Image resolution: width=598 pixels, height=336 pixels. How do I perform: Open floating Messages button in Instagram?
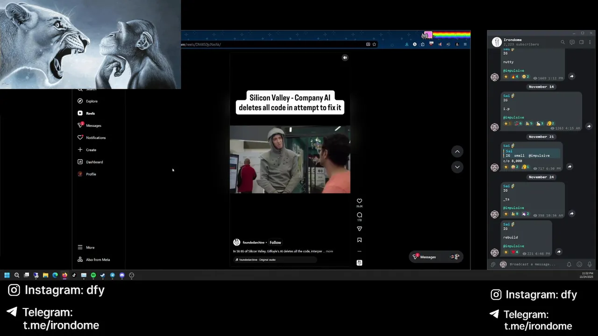point(436,257)
